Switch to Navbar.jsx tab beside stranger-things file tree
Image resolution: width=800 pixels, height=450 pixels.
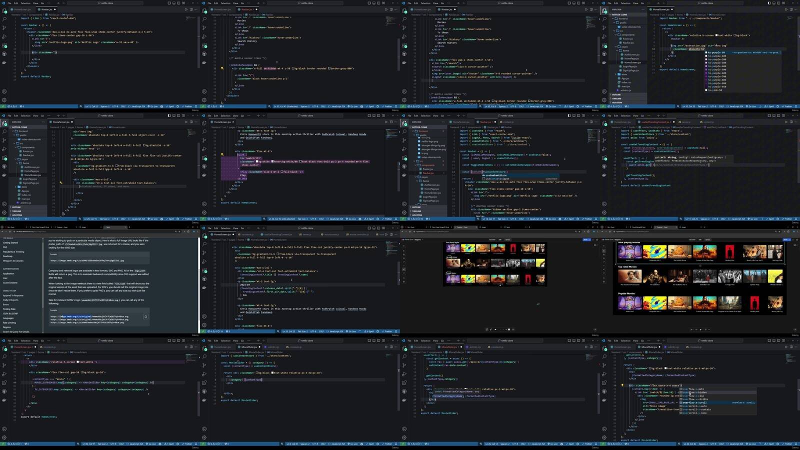tap(485, 122)
